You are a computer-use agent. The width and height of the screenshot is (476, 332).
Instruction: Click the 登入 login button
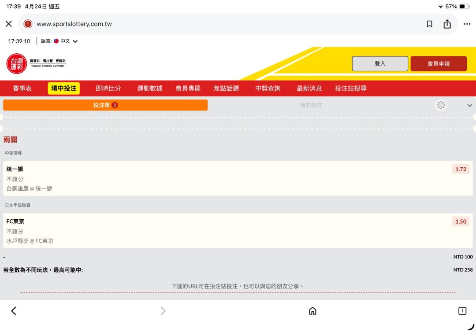click(x=380, y=64)
